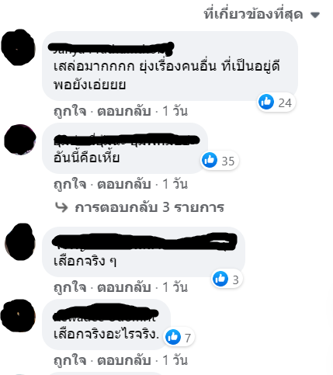Click the like reaction icon showing 3
This screenshot has height=375, width=333.
click(220, 279)
